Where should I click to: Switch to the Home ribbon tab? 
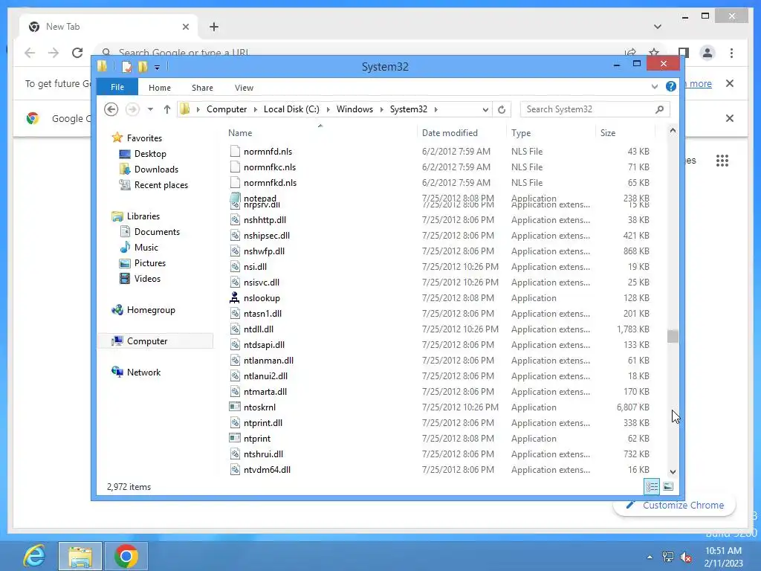160,88
